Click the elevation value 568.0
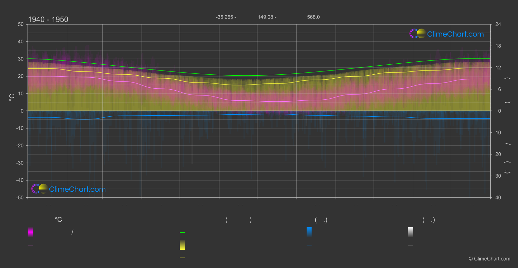The height and width of the screenshot is (268, 518). tap(313, 17)
